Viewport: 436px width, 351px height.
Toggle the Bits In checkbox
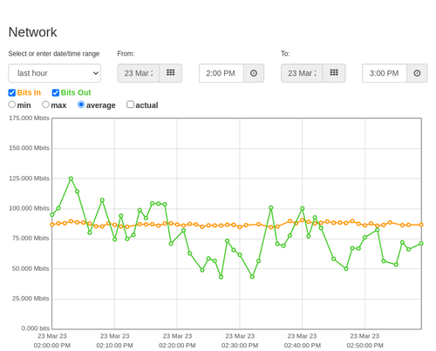pos(12,92)
